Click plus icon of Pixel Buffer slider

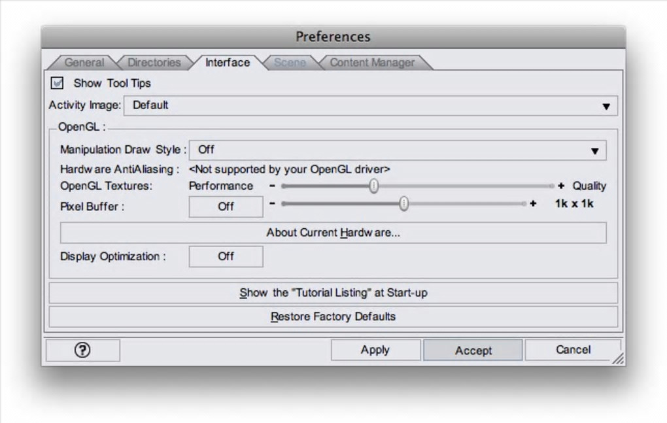[x=534, y=204]
